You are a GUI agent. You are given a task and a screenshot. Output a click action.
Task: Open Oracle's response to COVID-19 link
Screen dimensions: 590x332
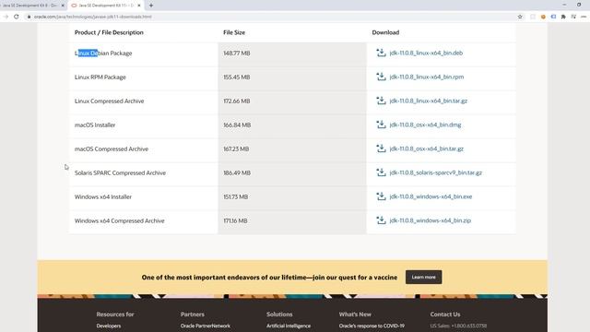point(372,326)
